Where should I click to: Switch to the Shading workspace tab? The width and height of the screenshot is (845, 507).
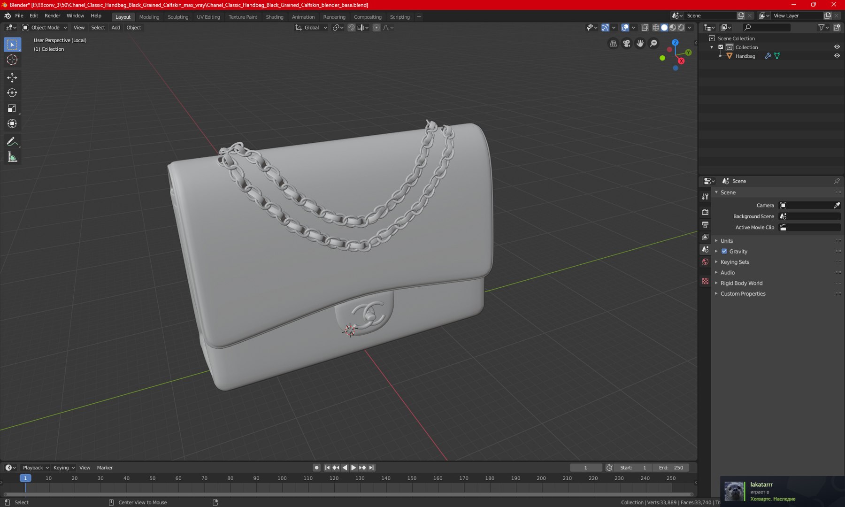275,17
